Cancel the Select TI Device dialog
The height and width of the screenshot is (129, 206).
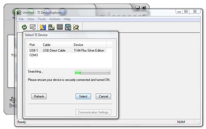103,96
